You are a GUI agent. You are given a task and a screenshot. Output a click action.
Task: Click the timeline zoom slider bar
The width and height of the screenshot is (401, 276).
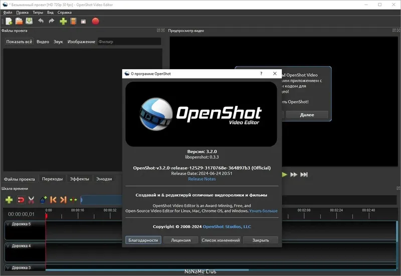[102, 200]
